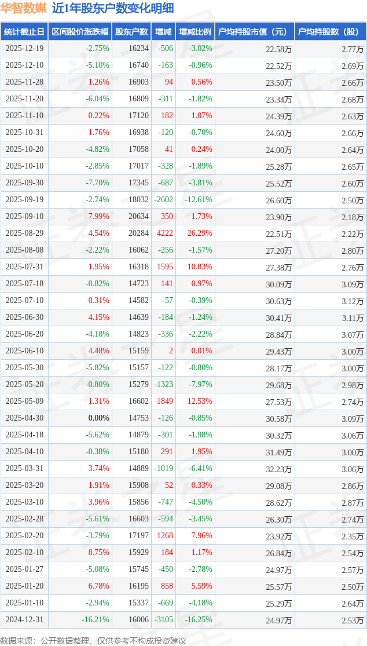Screen dimensions: 367x646
Task: Click the -2602 decrease value
Action: click(163, 200)
